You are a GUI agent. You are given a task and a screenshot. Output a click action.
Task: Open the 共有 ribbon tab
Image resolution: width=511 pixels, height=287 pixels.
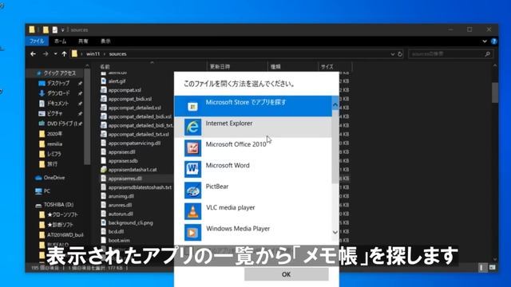pyautogui.click(x=83, y=41)
